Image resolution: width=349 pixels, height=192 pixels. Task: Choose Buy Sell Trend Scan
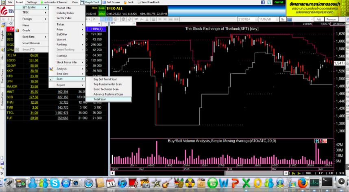109,79
